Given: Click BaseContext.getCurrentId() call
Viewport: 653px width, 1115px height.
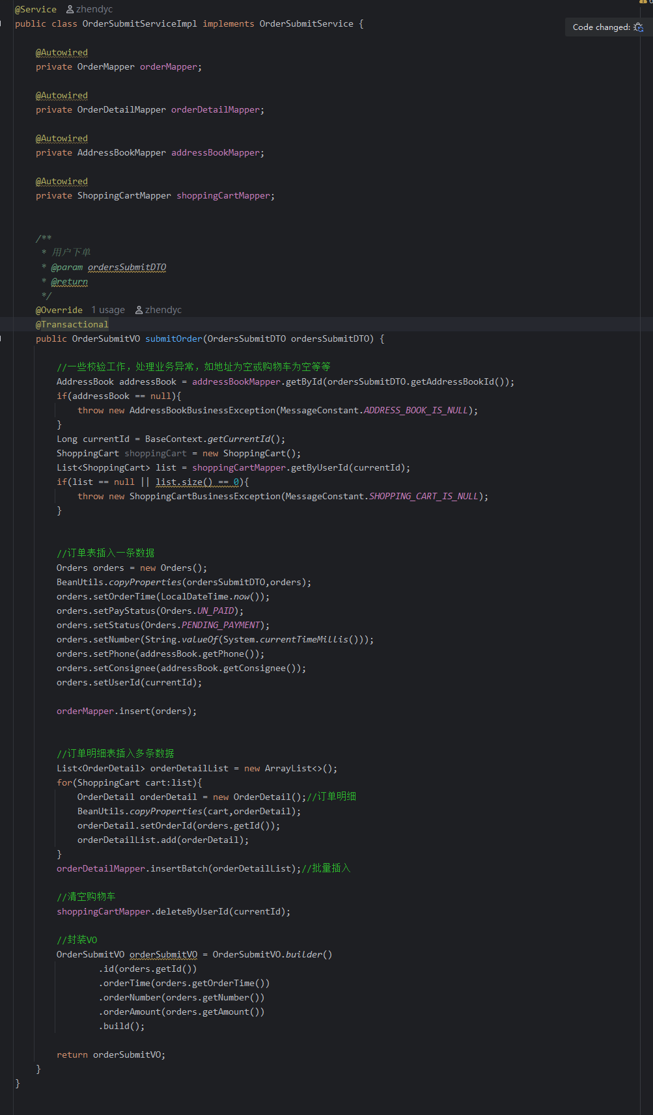Looking at the screenshot, I should [213, 439].
